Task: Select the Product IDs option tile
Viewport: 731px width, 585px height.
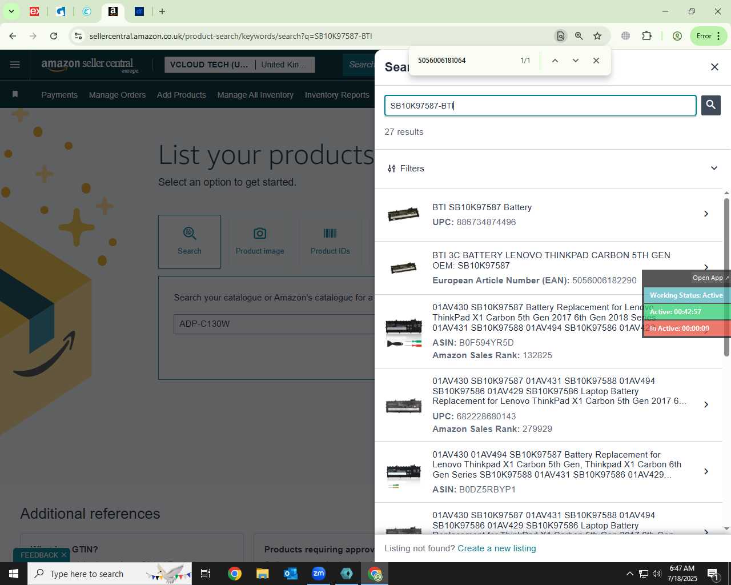Action: coord(330,242)
